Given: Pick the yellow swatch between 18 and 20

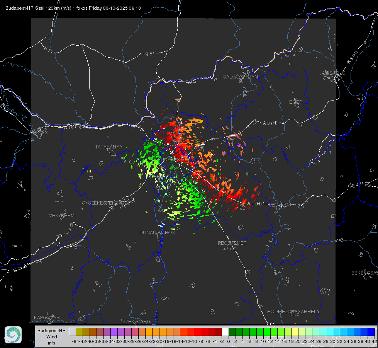Looking at the screenshot, I should (x=295, y=332).
